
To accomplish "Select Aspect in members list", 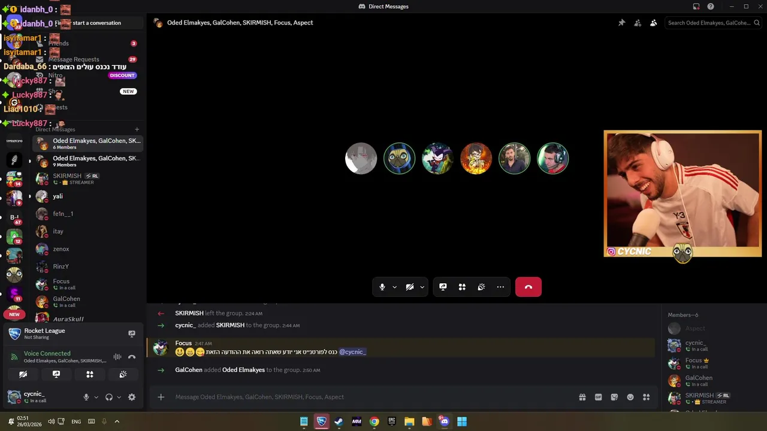I will 713,328.
